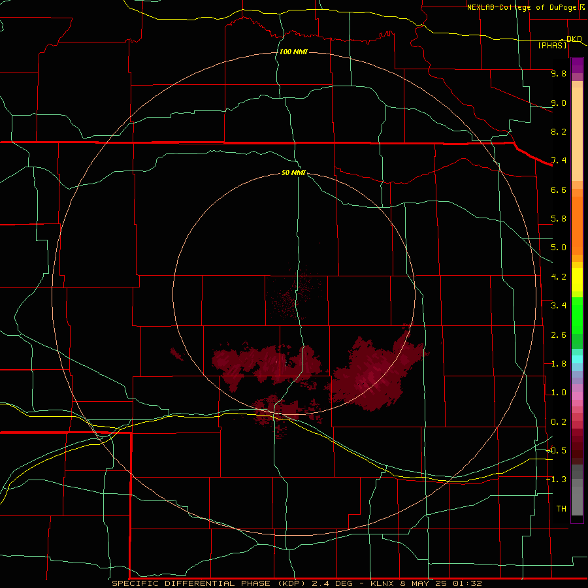This screenshot has width=588, height=588.
Task: Click the 100 NMI range ring label
Action: (x=293, y=52)
